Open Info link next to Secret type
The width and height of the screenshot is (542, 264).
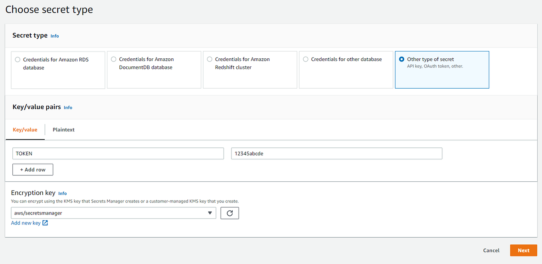[x=55, y=36]
